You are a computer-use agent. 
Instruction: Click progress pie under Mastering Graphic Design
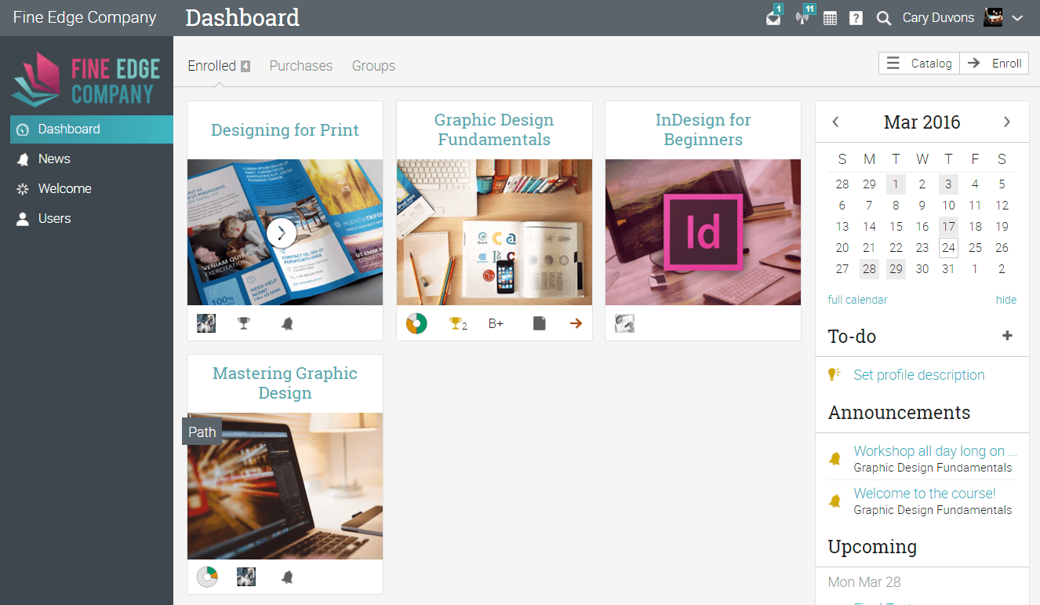[207, 577]
